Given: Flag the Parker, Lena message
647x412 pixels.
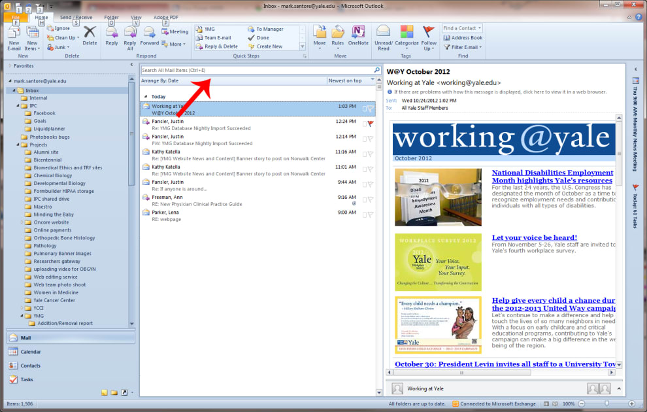Looking at the screenshot, I should (x=371, y=215).
